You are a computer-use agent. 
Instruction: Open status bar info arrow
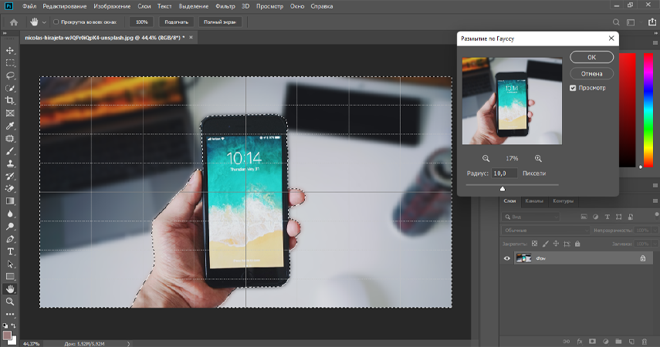tap(129, 344)
